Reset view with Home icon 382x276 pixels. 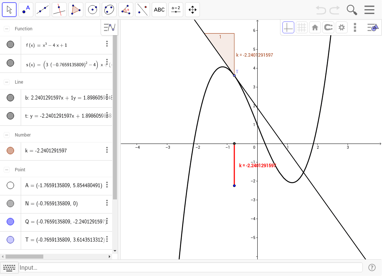tap(315, 27)
